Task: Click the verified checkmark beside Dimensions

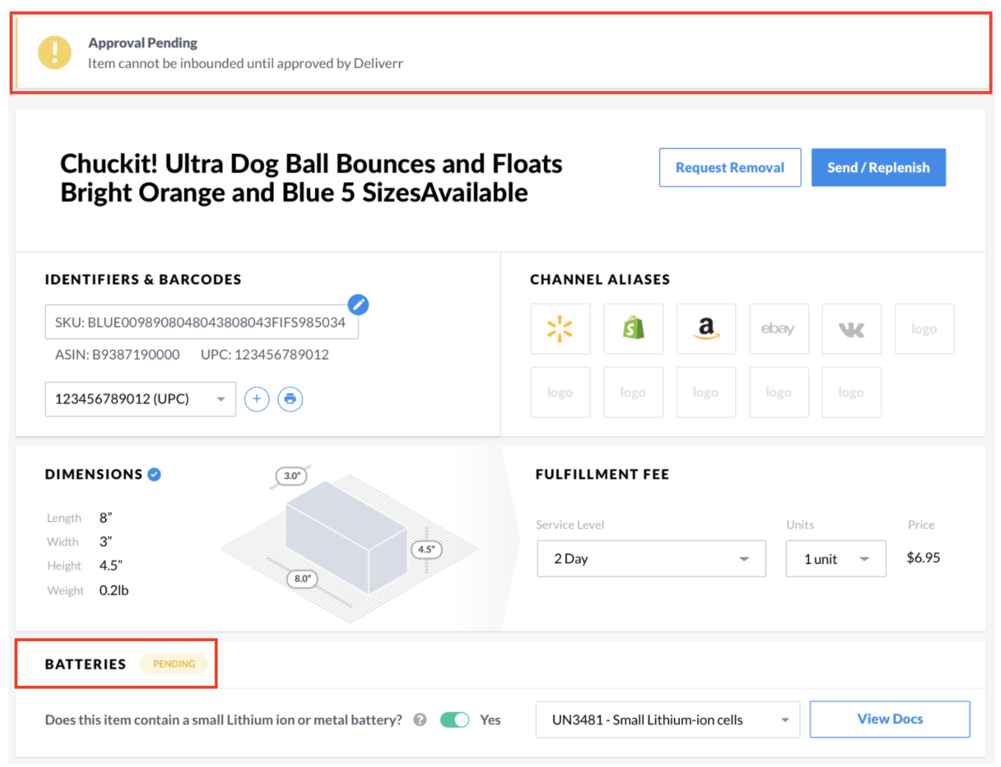Action: [x=155, y=474]
